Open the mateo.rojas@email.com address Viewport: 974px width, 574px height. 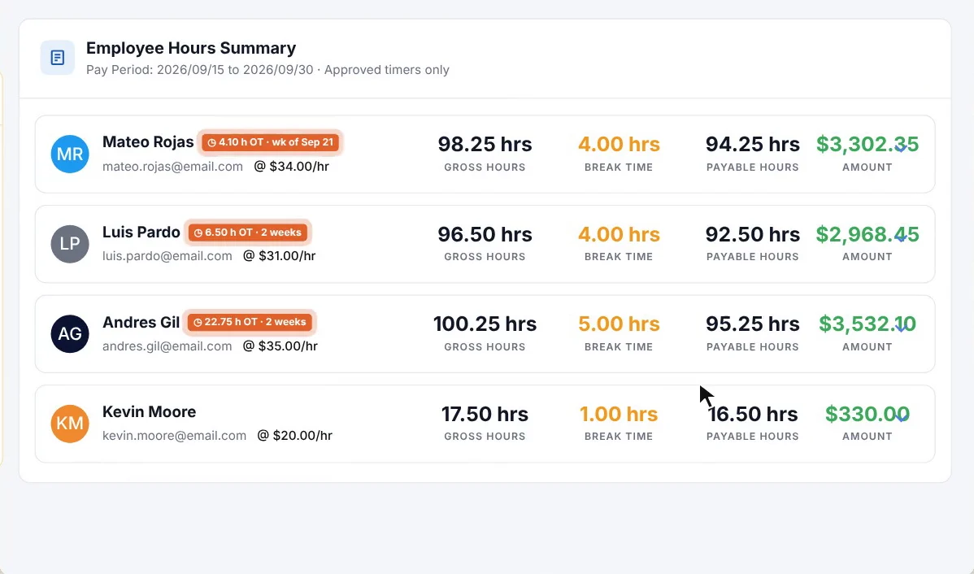point(172,167)
